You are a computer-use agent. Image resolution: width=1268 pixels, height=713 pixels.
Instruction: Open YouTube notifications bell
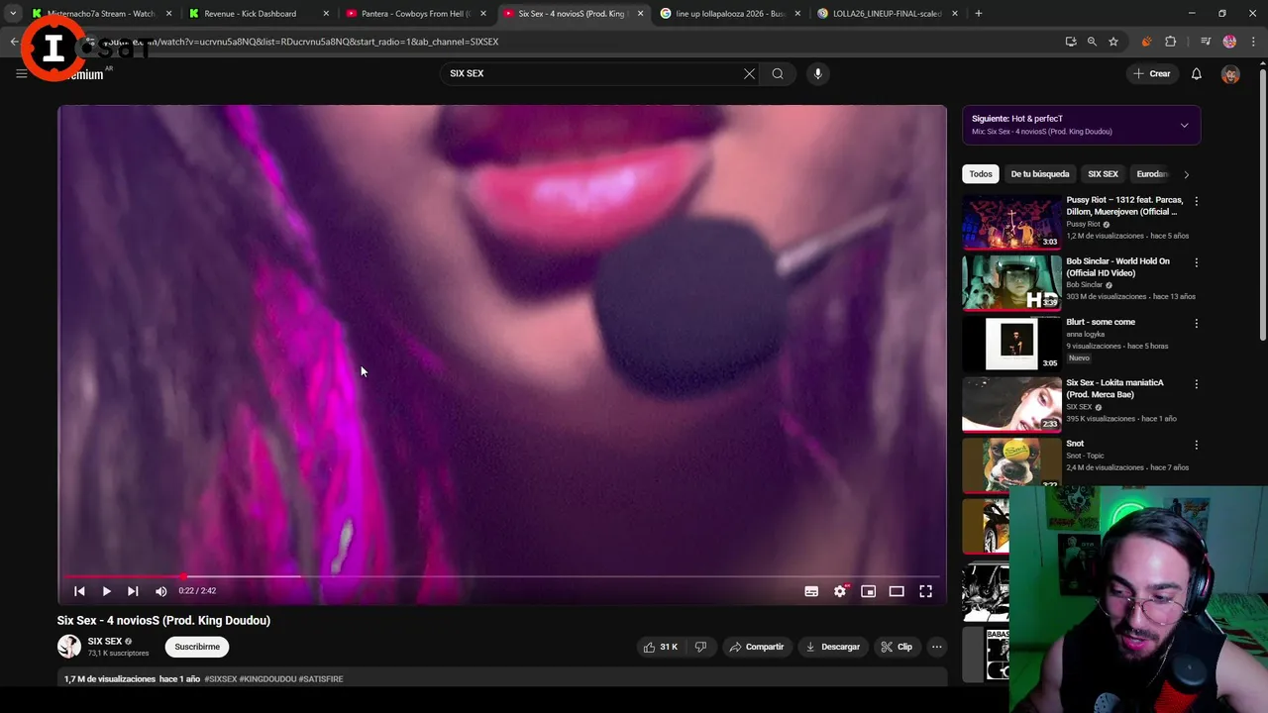click(1196, 73)
